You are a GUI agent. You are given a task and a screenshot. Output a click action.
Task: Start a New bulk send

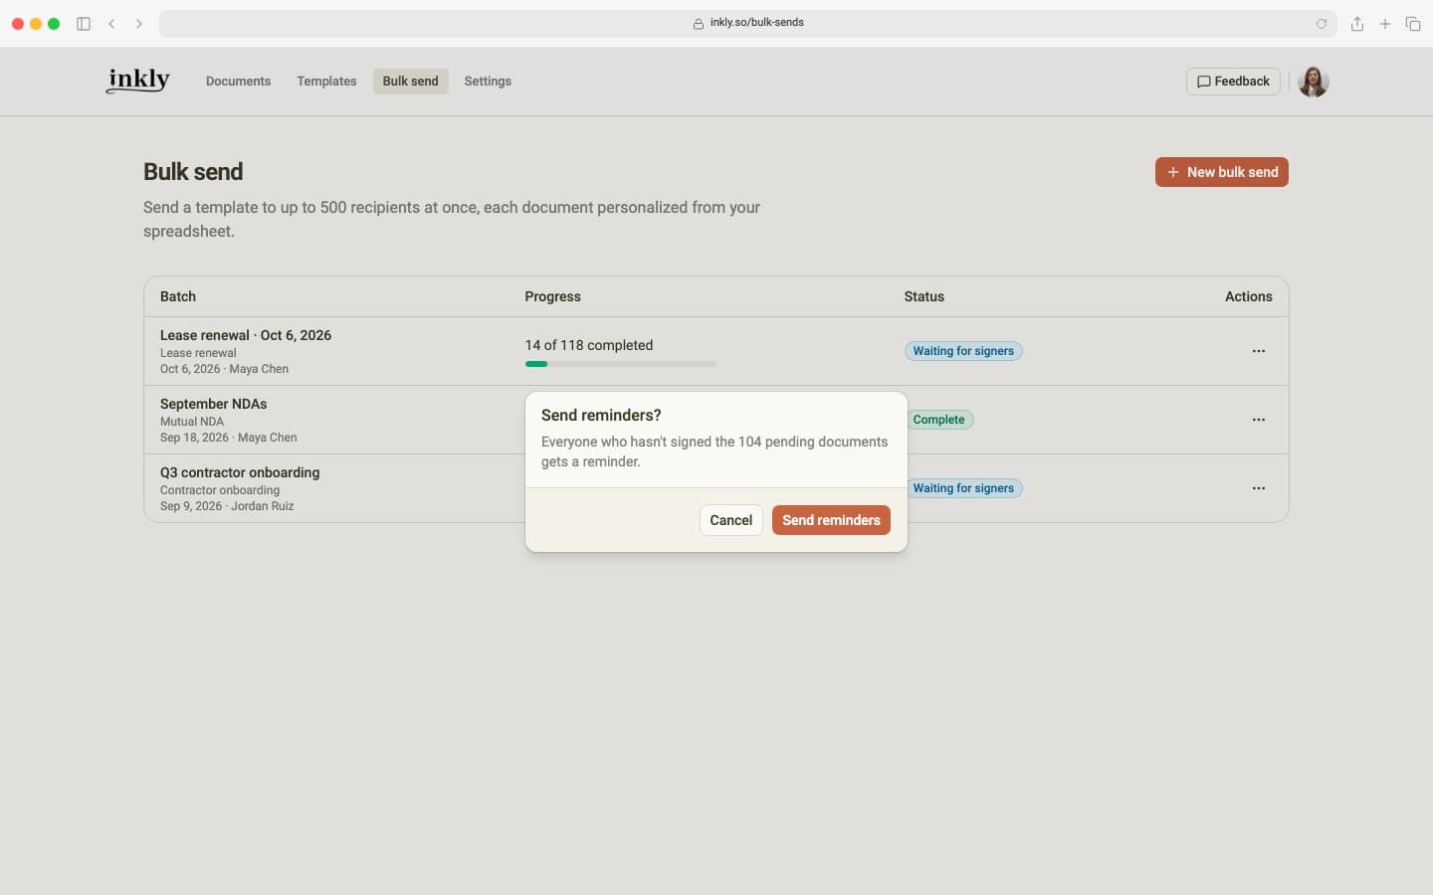click(1222, 172)
